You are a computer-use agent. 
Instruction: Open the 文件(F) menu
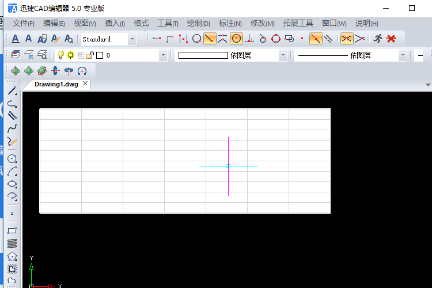click(24, 24)
